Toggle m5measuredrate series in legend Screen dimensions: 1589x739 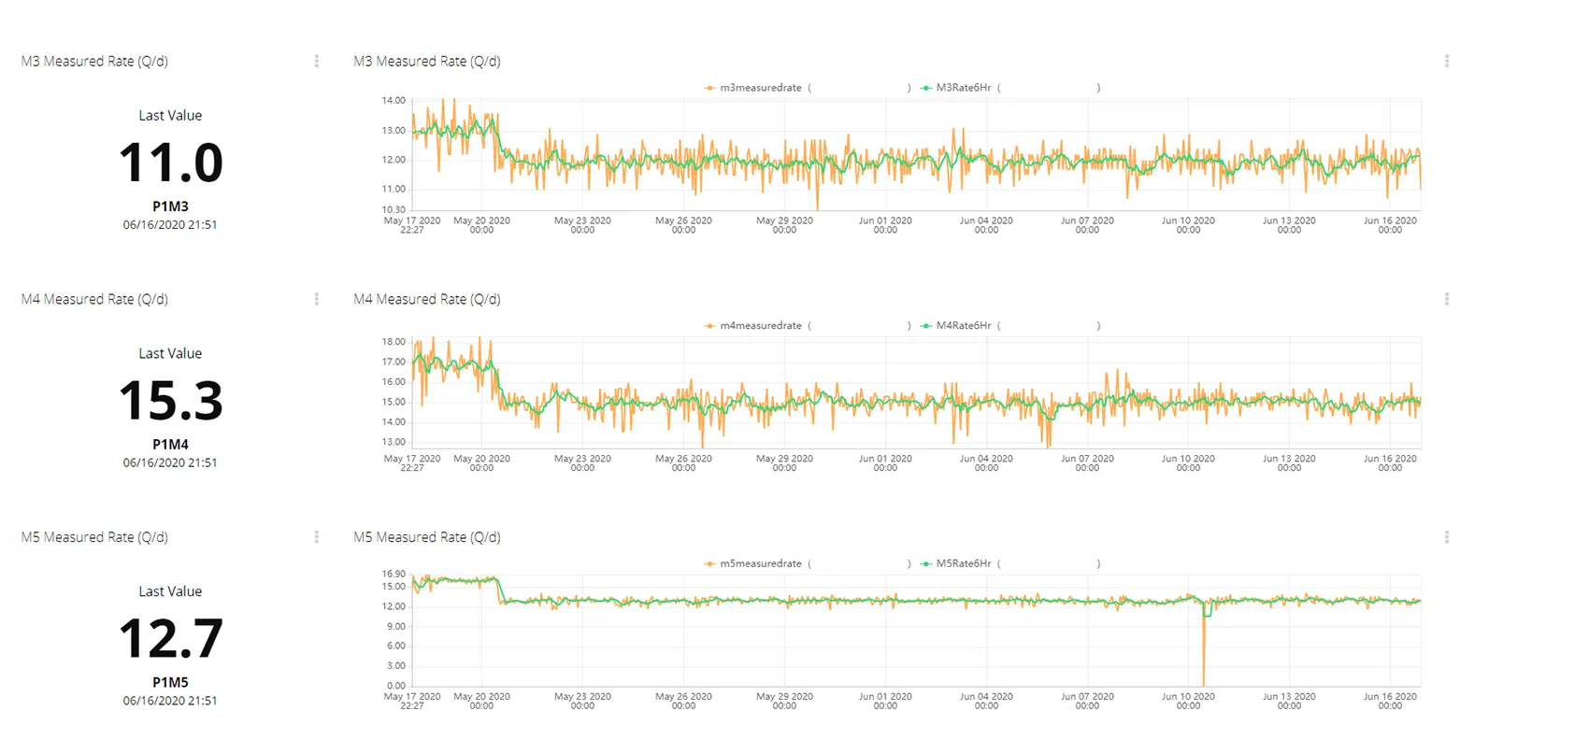pos(758,564)
